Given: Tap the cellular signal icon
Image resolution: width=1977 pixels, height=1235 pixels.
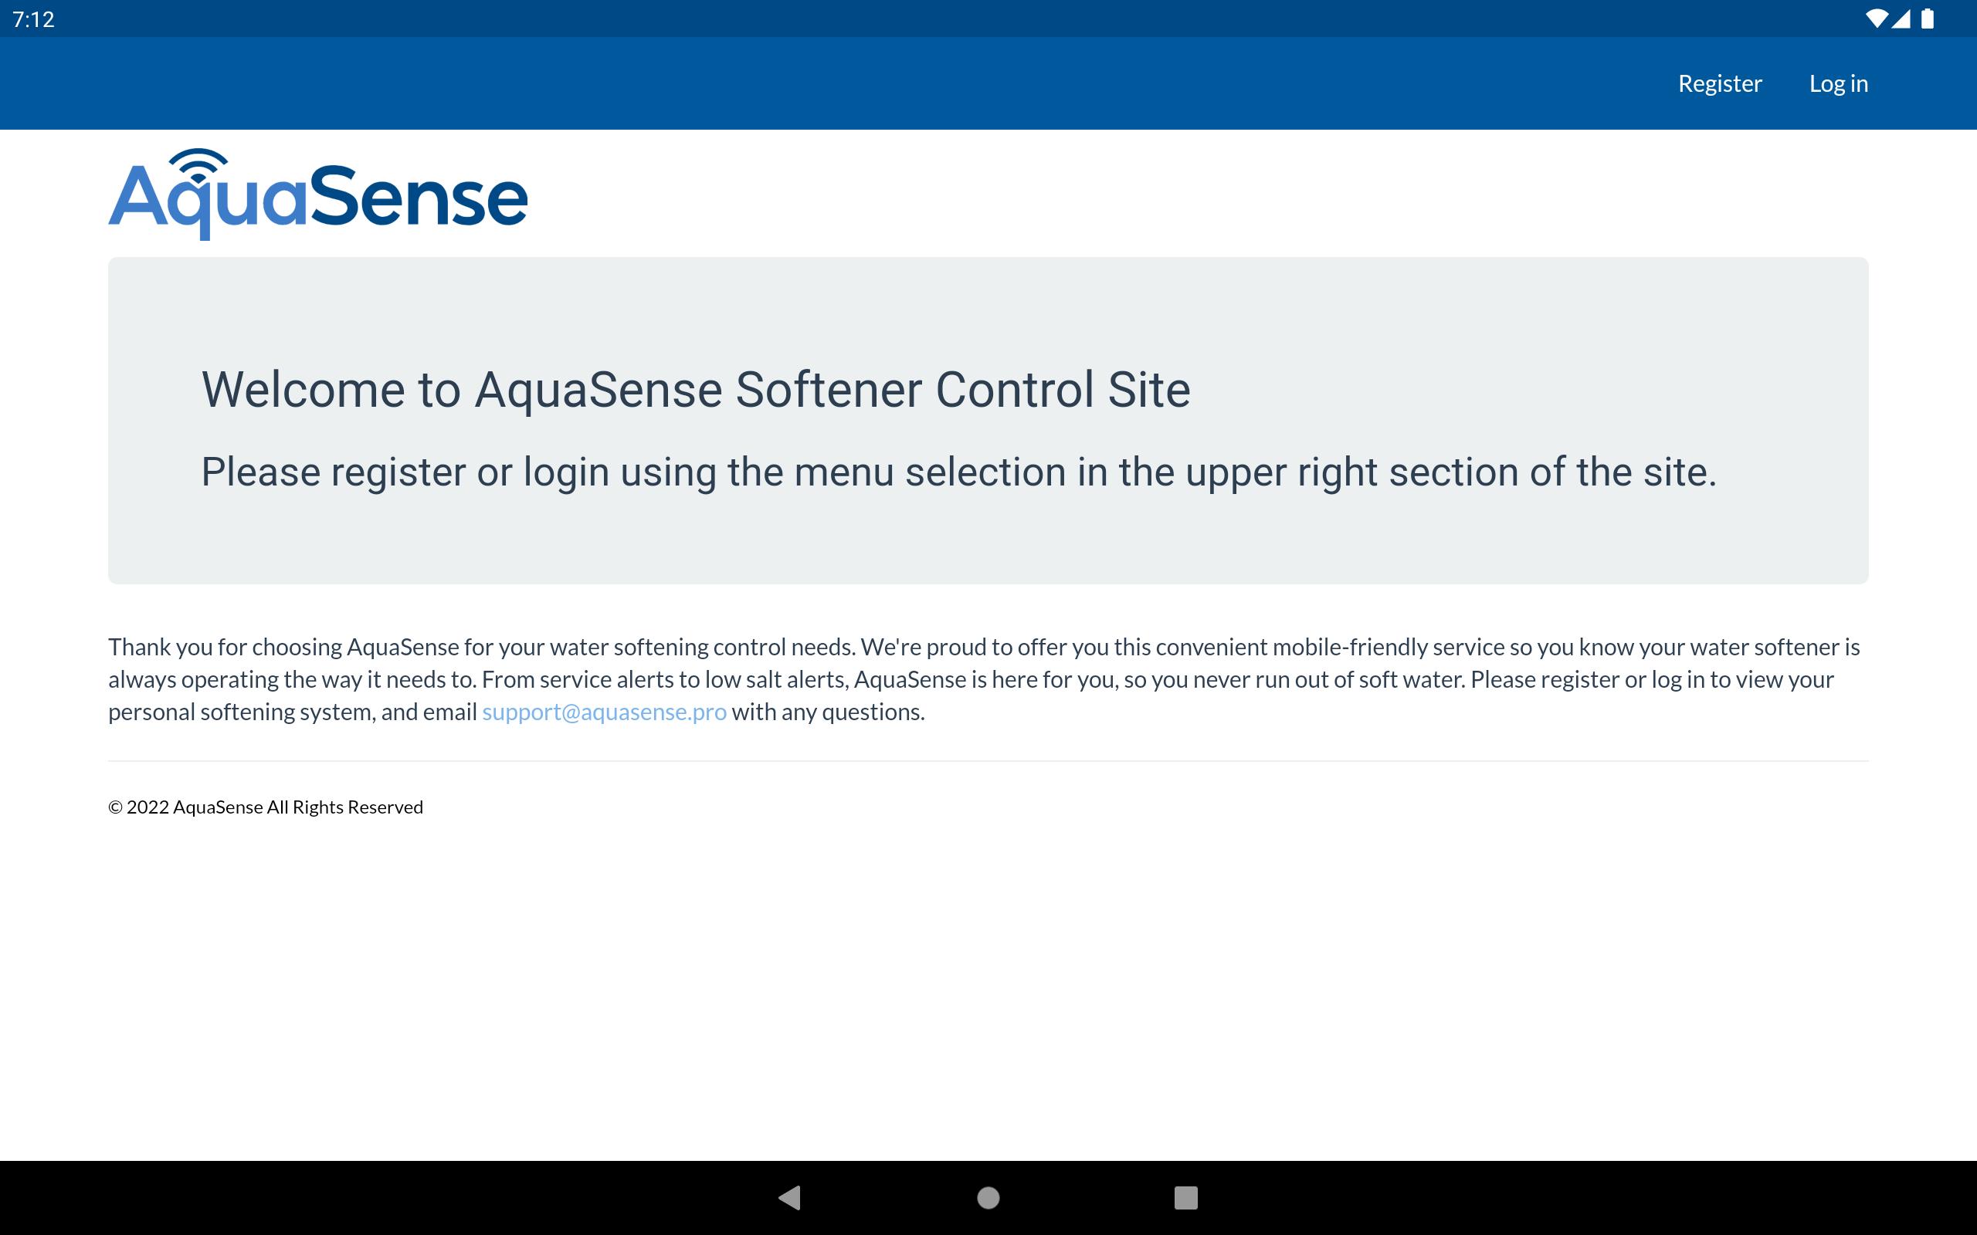Looking at the screenshot, I should [1901, 19].
